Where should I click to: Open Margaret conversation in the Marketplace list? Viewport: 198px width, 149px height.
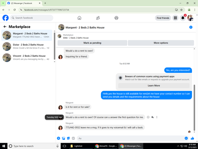click(x=27, y=35)
